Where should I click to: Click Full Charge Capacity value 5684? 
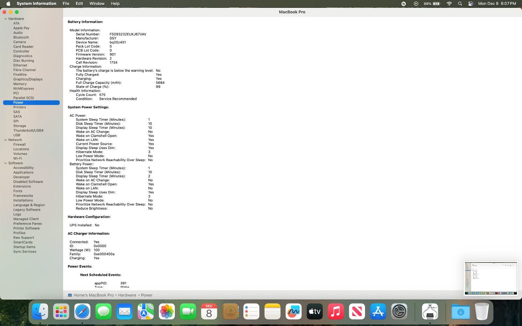[160, 83]
